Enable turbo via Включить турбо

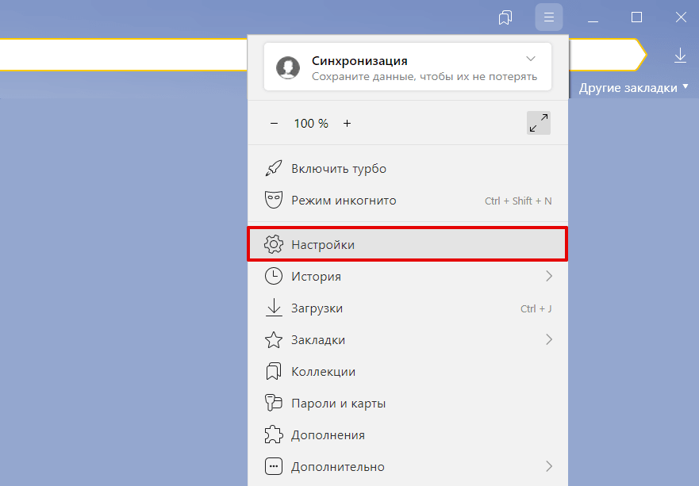(x=339, y=169)
